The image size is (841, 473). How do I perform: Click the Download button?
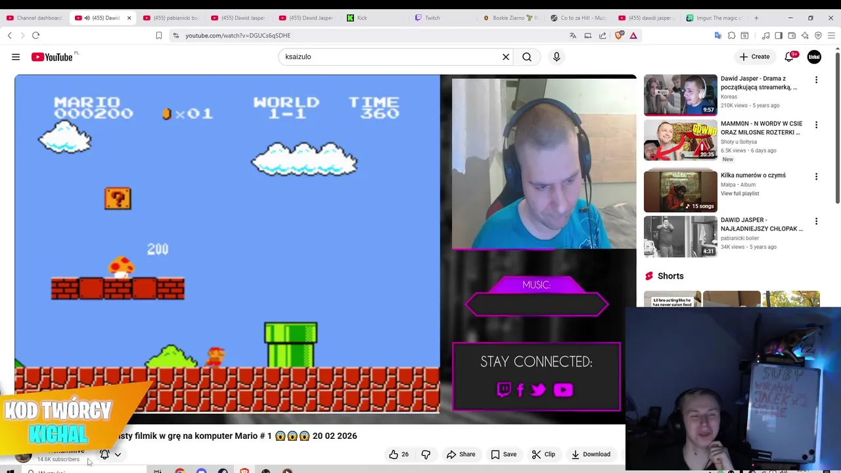591,454
